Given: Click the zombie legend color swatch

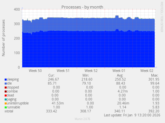Looking at the screenshot, I should (x=6, y=92).
